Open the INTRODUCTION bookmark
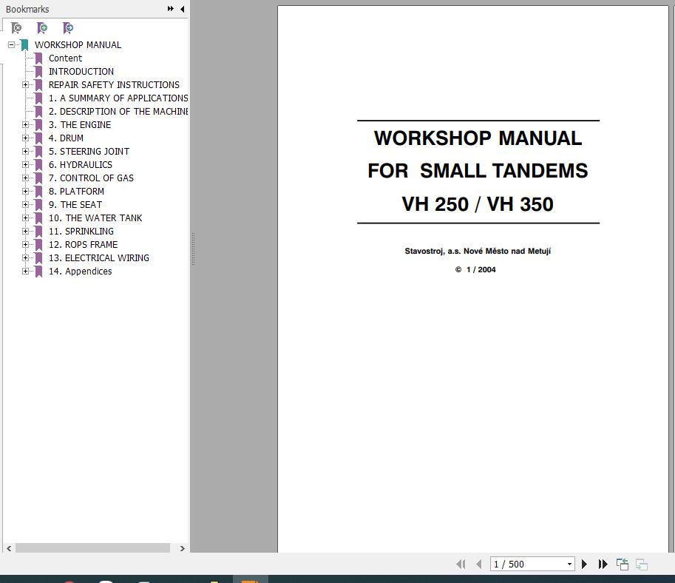Image resolution: width=675 pixels, height=583 pixels. pyautogui.click(x=81, y=72)
